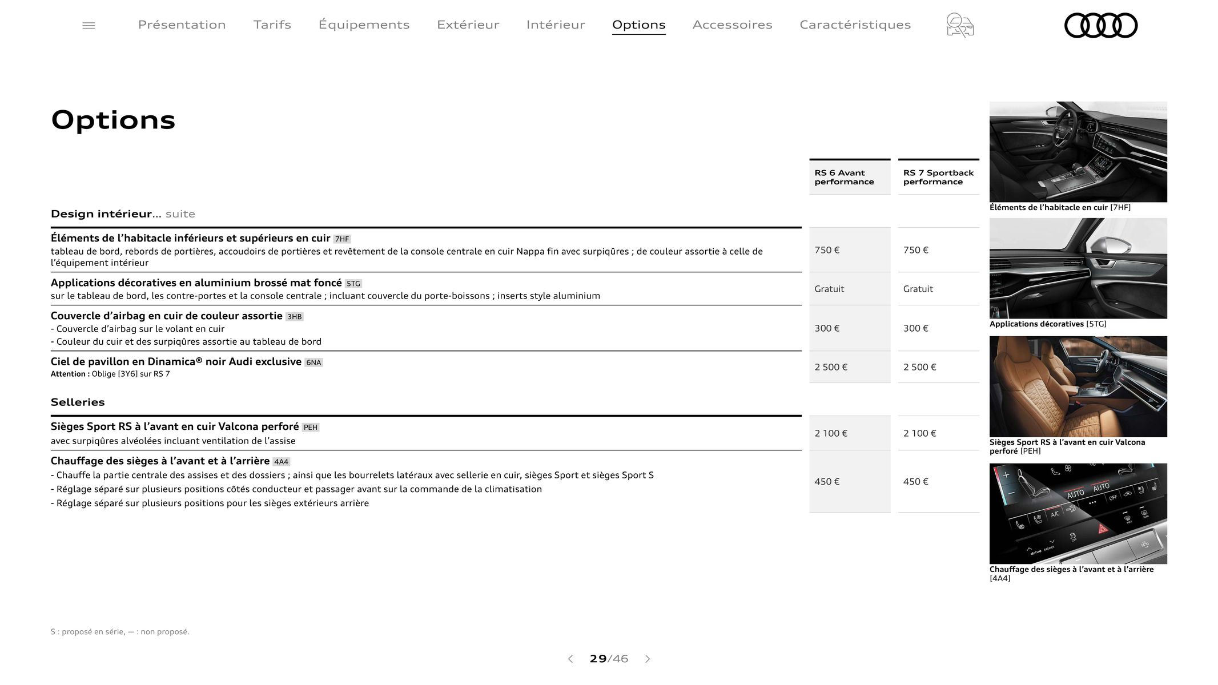Open the Accessoires tab
Image resolution: width=1218 pixels, height=685 pixels.
point(733,25)
